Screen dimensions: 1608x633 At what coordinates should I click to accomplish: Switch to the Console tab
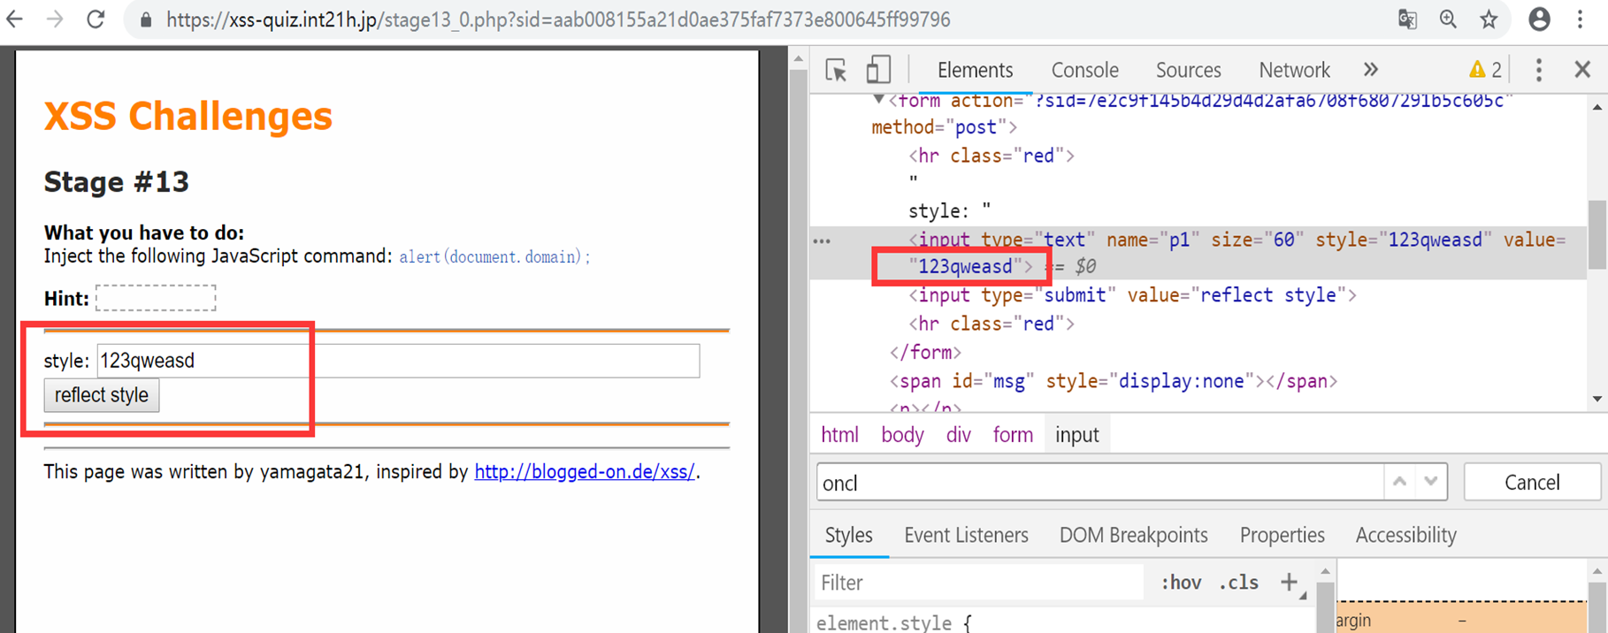(x=1084, y=70)
